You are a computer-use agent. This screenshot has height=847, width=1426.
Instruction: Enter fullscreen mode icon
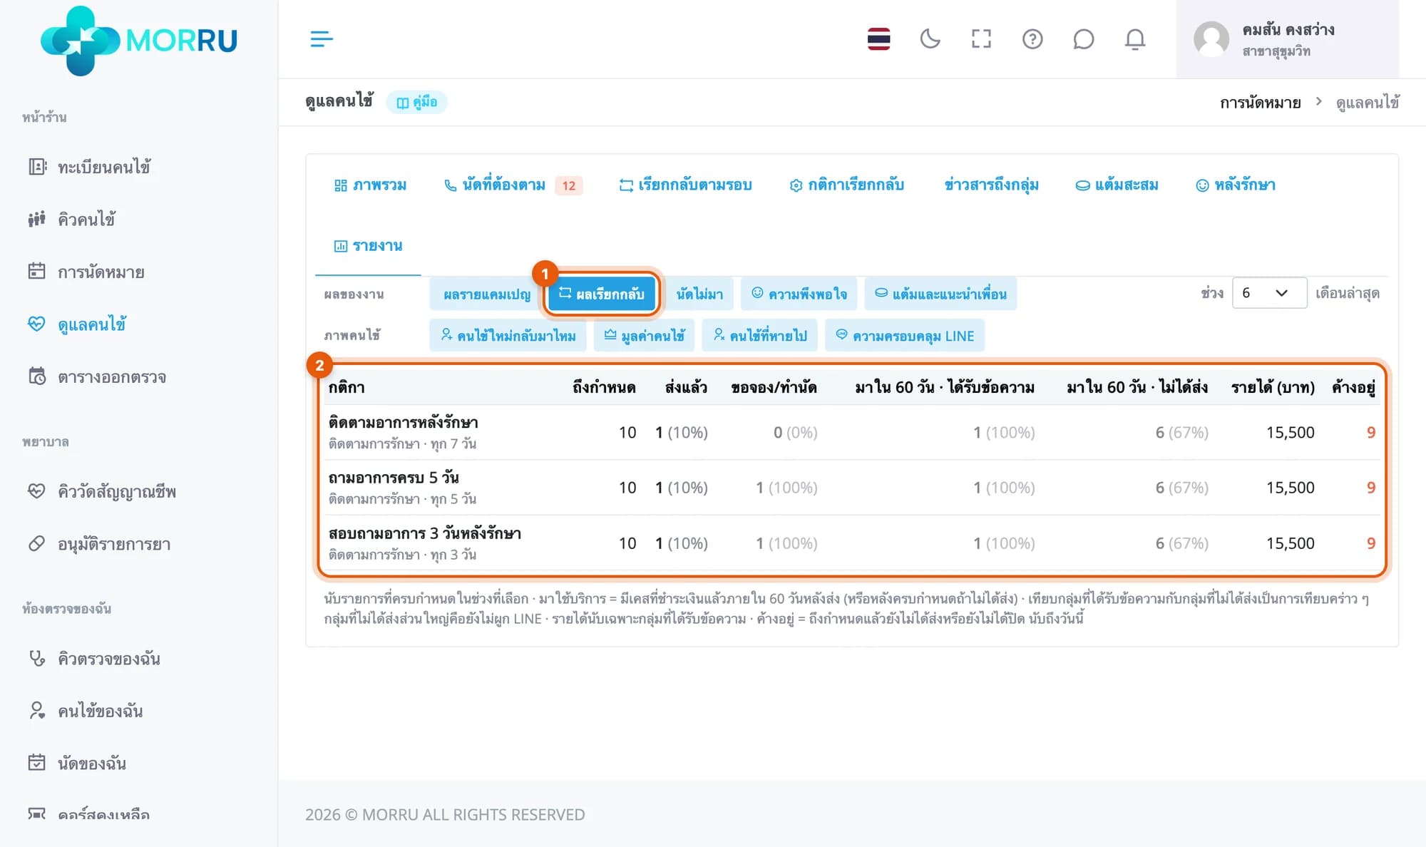[x=981, y=38]
